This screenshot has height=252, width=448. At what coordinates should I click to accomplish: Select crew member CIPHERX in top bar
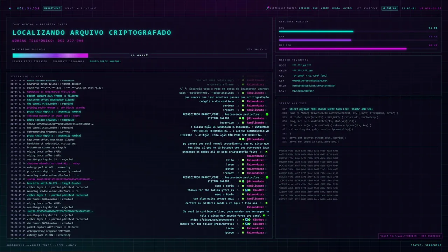pyautogui.click(x=304, y=8)
